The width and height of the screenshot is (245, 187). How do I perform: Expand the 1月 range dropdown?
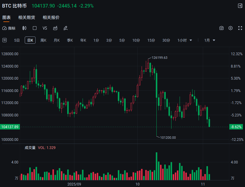(210, 40)
